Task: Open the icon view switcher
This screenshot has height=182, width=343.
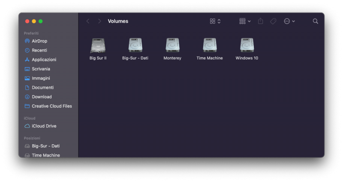Action: coord(215,21)
